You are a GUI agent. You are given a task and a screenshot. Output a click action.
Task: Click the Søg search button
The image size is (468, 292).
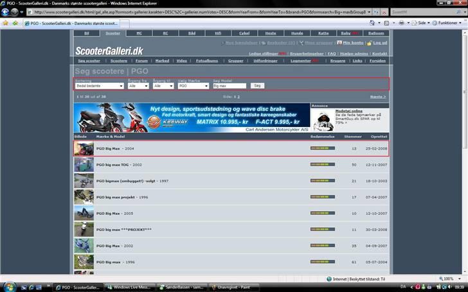click(257, 86)
